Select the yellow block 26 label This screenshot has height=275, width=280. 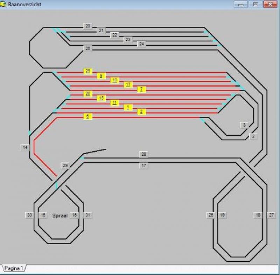[88, 94]
